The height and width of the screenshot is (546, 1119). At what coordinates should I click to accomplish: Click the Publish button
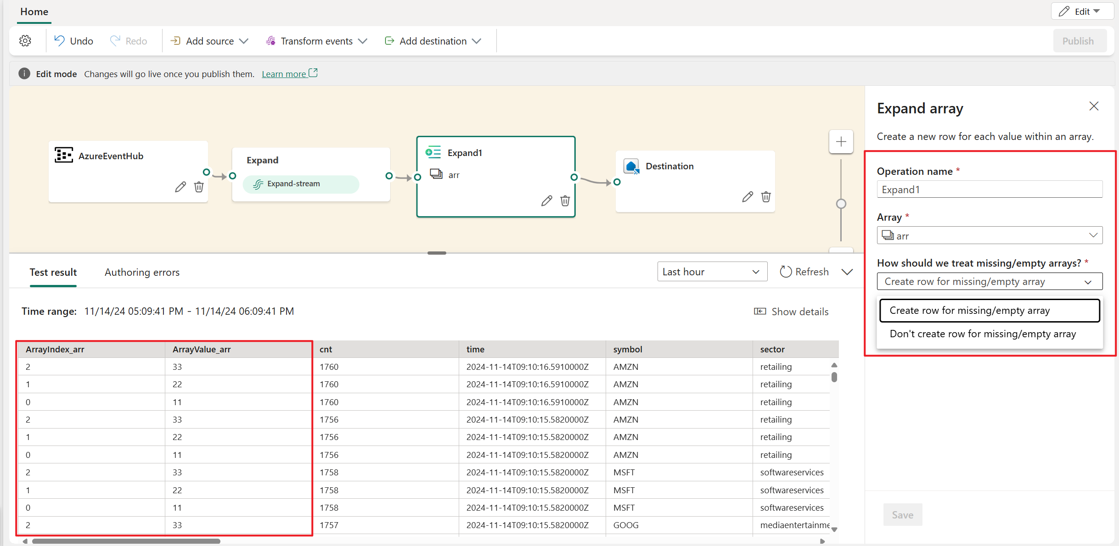[x=1078, y=41]
